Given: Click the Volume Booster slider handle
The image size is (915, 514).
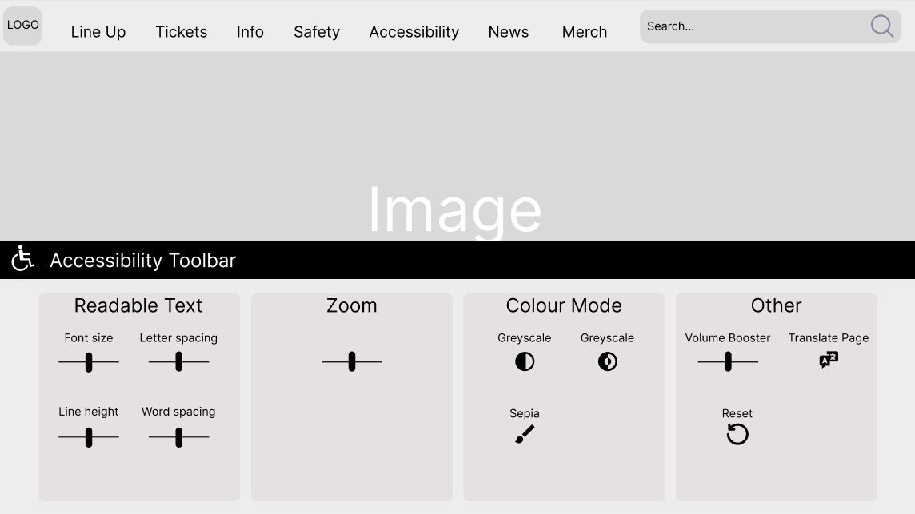Looking at the screenshot, I should (x=728, y=362).
